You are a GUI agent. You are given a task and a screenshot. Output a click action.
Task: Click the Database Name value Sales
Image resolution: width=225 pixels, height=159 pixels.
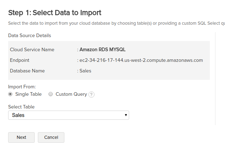(85, 71)
